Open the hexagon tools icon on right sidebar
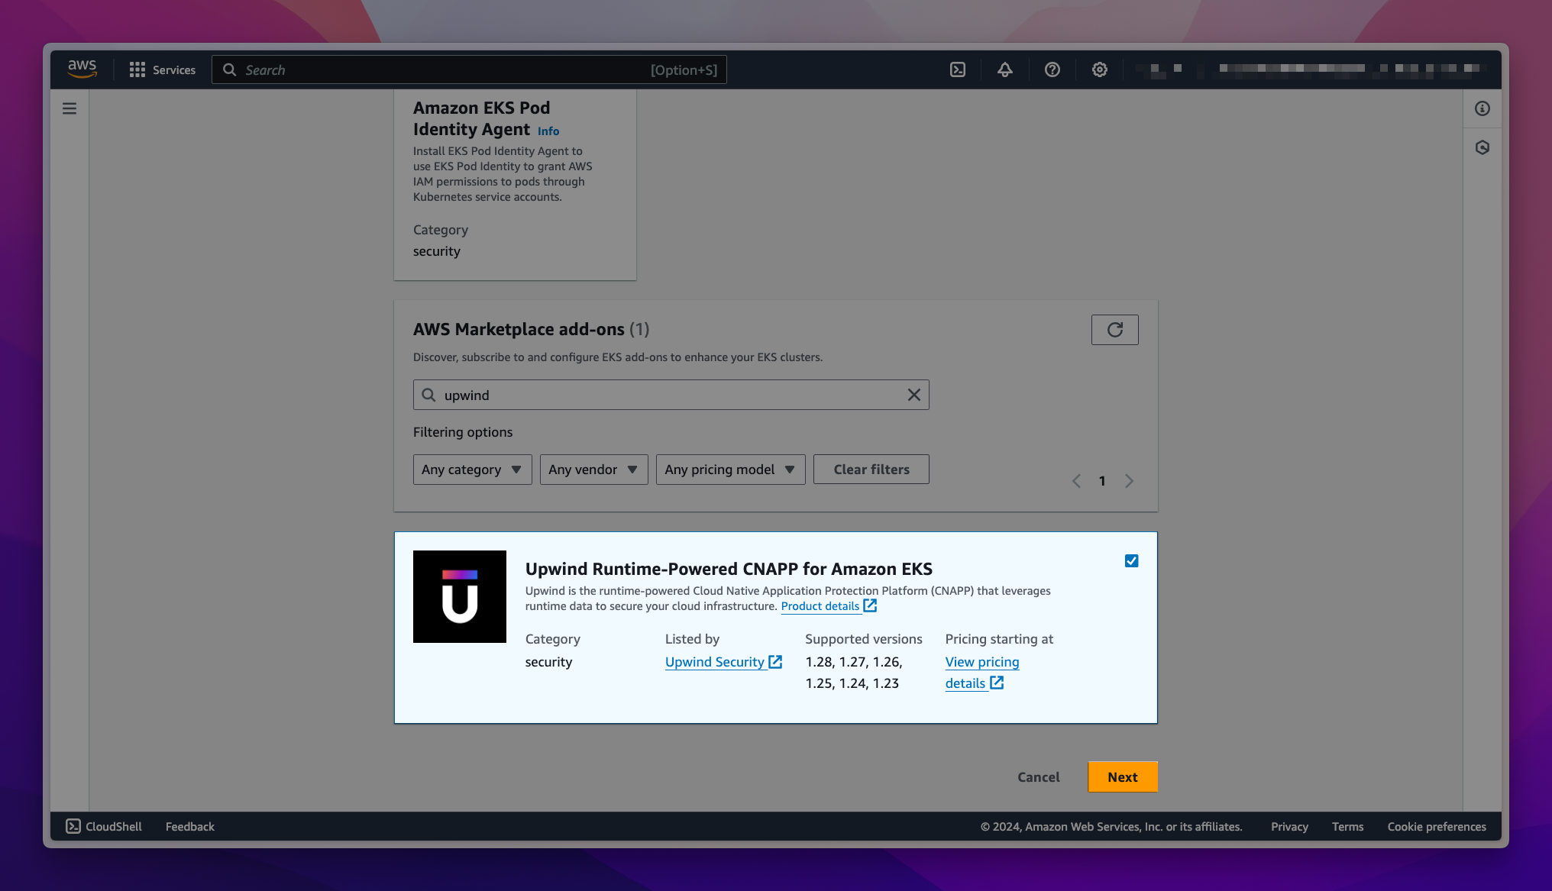 coord(1482,147)
